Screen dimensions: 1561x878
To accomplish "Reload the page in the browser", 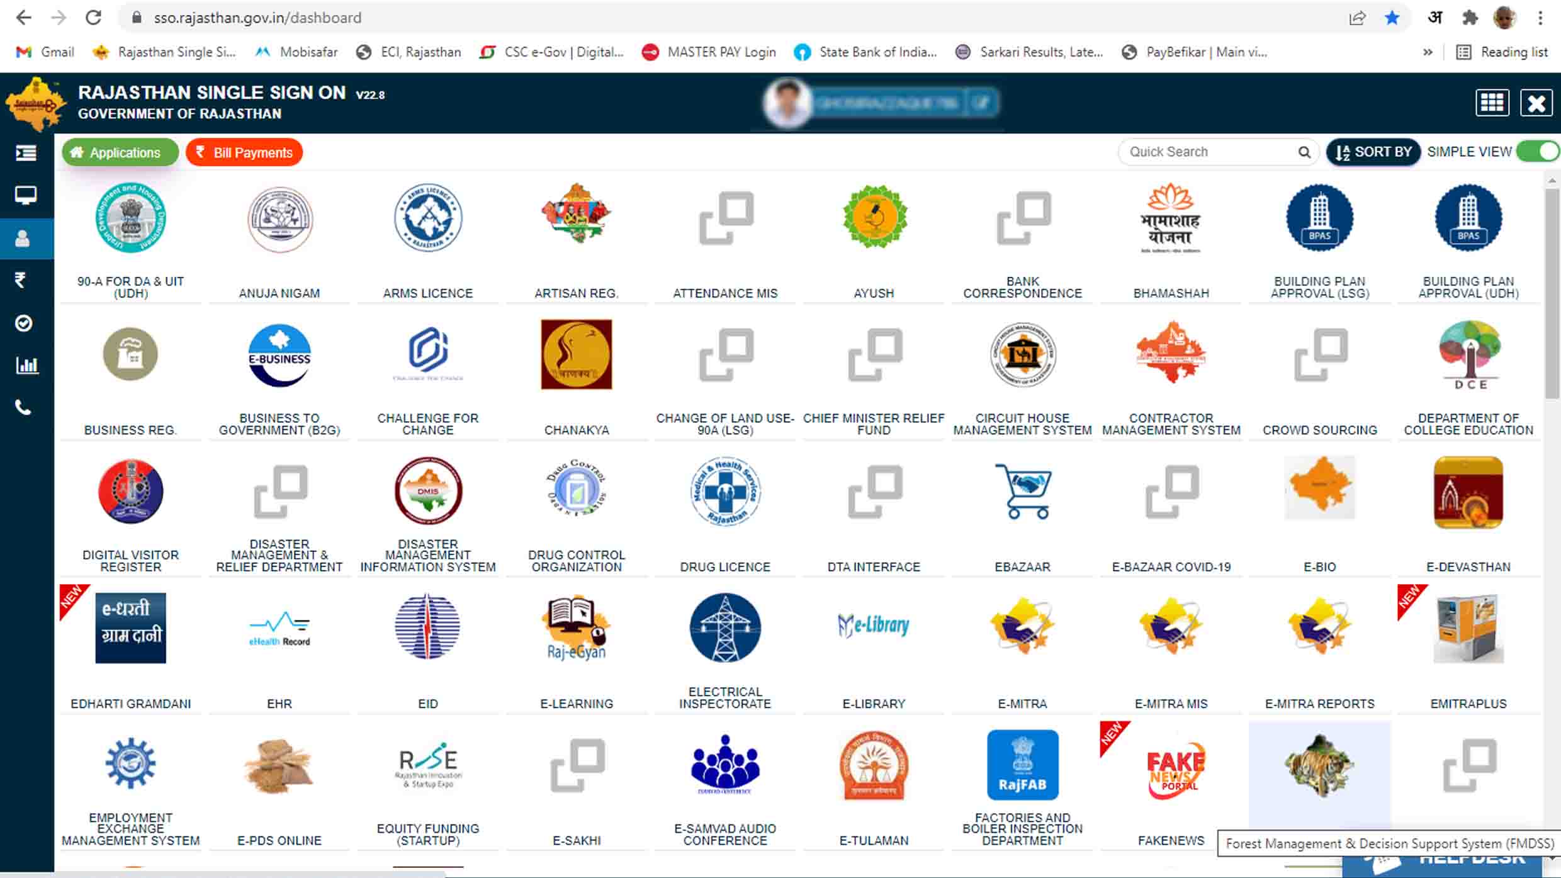I will coord(93,18).
